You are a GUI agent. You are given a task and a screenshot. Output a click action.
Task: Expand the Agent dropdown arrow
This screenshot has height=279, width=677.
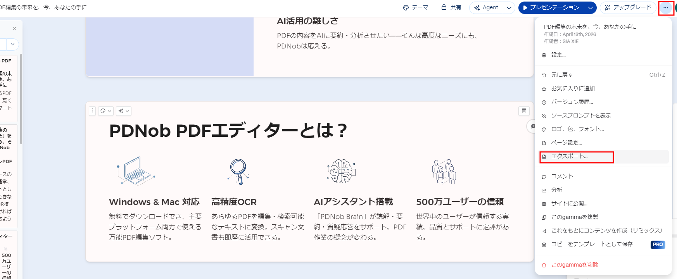tap(509, 8)
